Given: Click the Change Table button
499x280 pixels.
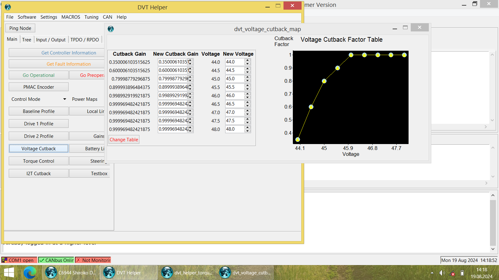Looking at the screenshot, I should click(x=124, y=140).
